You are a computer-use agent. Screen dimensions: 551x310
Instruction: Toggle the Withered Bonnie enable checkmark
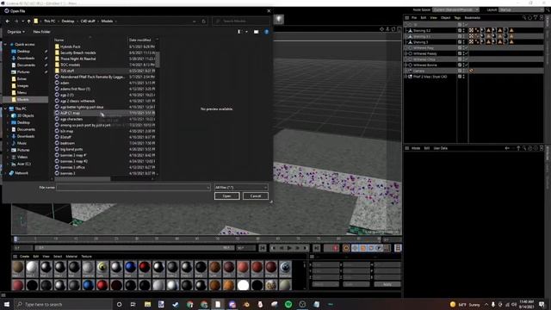tap(467, 65)
